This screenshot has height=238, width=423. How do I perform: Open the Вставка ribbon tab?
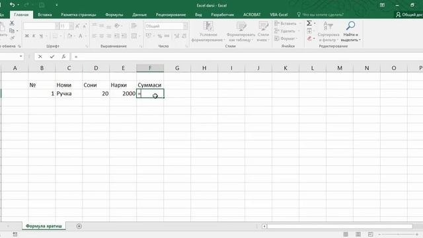[45, 15]
